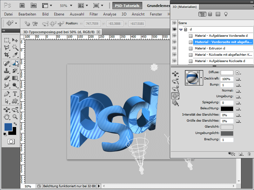Viewport: 254px width, 190px height.
Task: Open the Ebene menu
Action: [x=59, y=14]
